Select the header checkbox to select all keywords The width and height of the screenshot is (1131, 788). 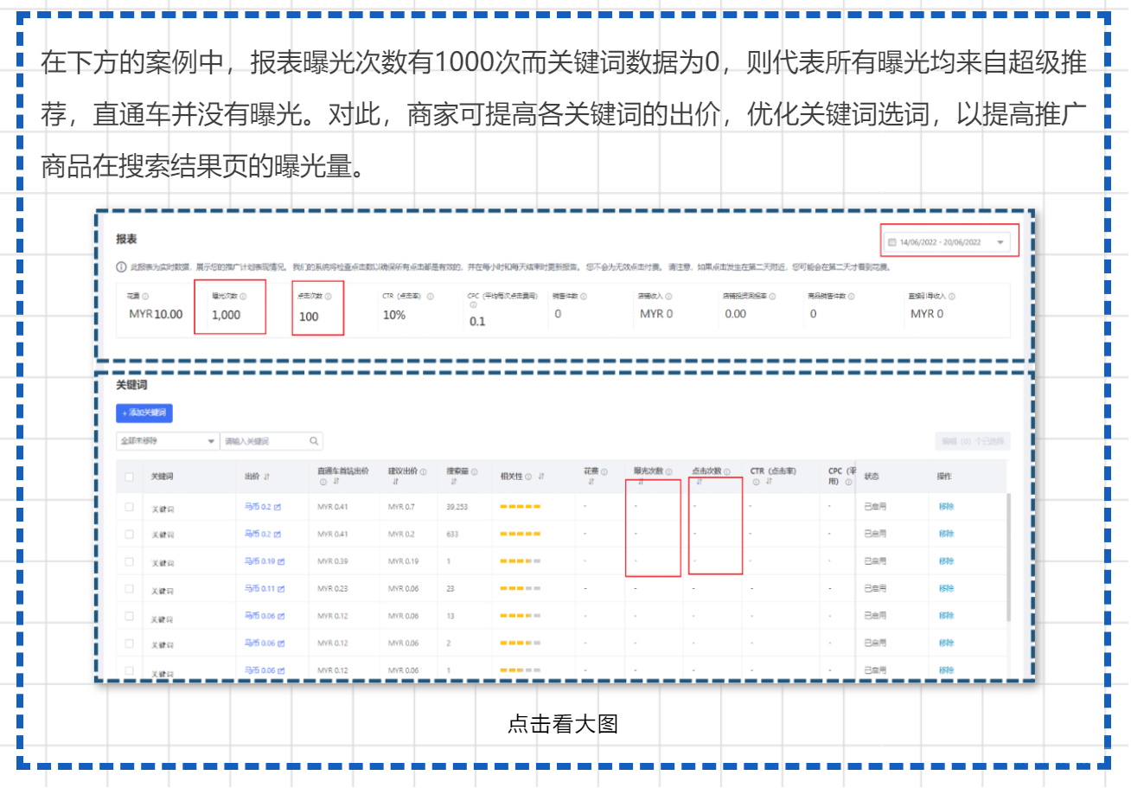[x=127, y=476]
